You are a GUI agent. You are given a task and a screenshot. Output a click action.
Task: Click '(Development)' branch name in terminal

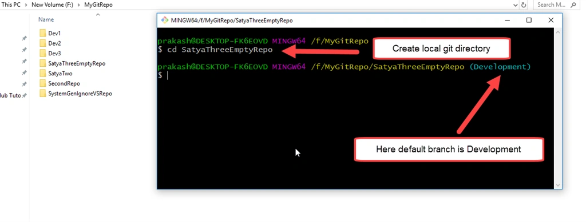click(x=500, y=67)
